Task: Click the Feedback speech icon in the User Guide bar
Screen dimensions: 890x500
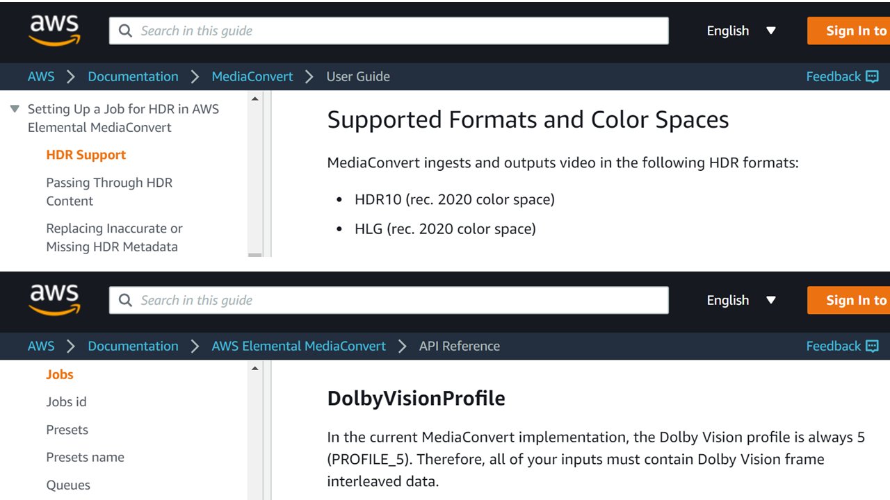Action: 872,77
